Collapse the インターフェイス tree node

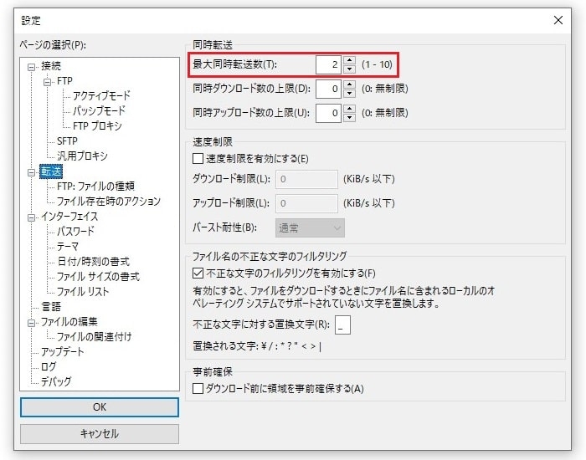[x=33, y=217]
